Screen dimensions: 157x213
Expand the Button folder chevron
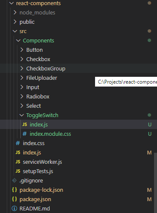click(22, 50)
